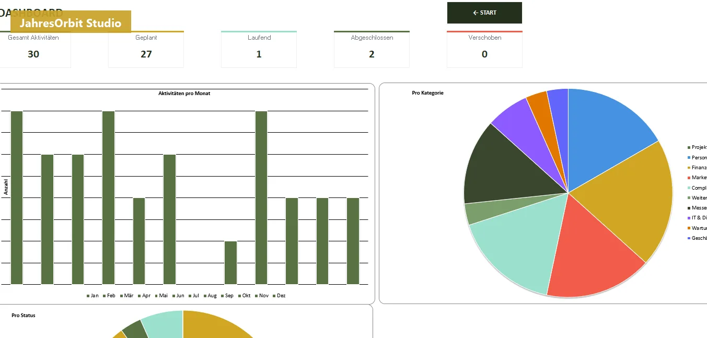Click the Okt legend entry
This screenshot has width=707, height=338.
point(245,296)
